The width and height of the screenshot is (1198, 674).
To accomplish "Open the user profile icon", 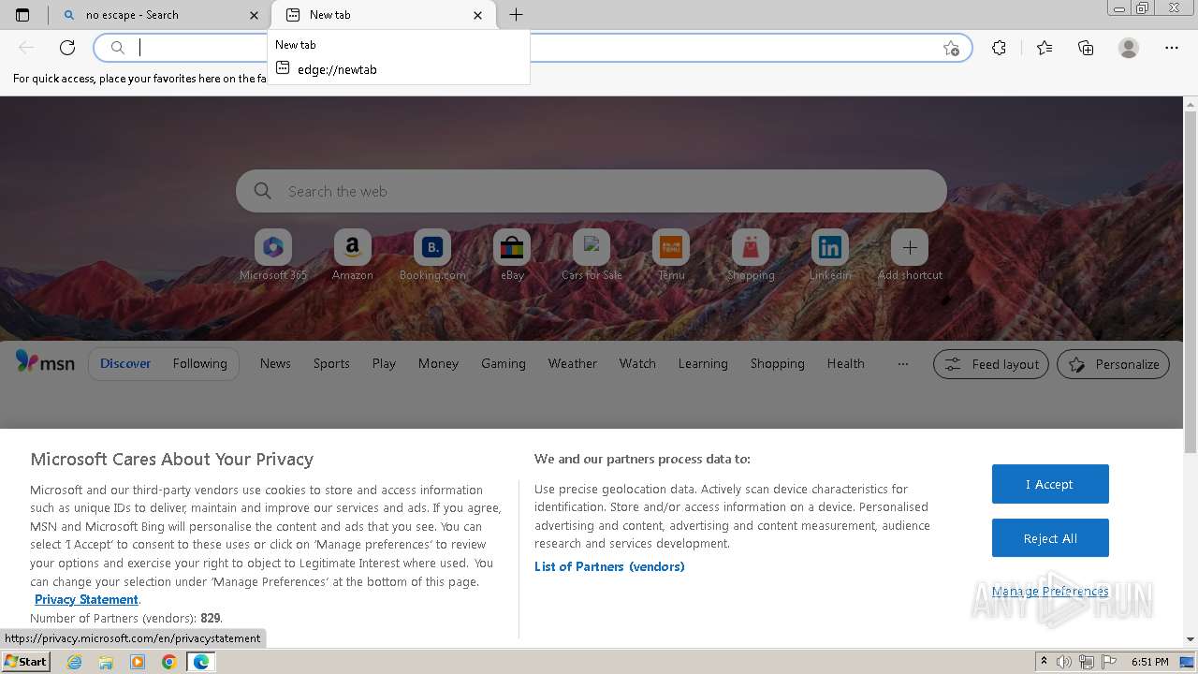I will click(1129, 48).
